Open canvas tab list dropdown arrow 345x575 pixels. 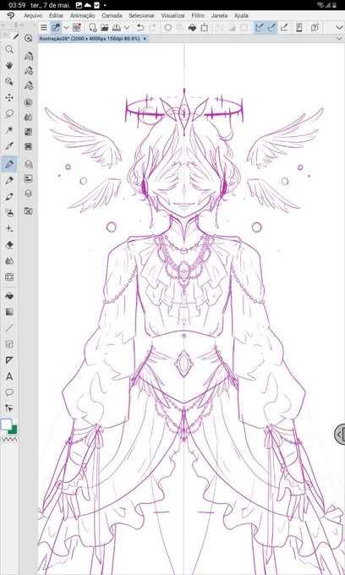coord(339,39)
